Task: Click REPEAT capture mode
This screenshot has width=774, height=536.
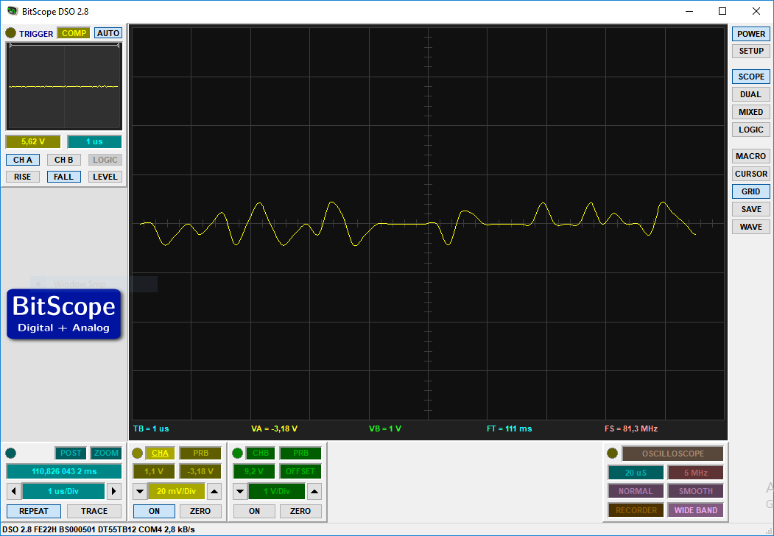Action: pyautogui.click(x=34, y=511)
